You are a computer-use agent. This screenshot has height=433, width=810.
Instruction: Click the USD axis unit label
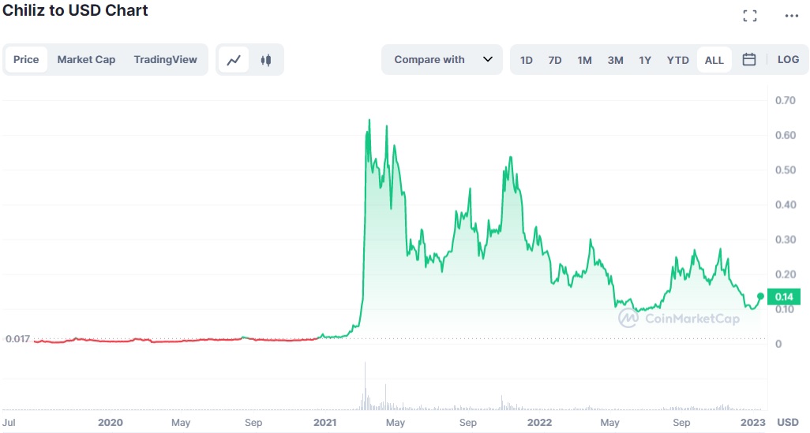(789, 422)
